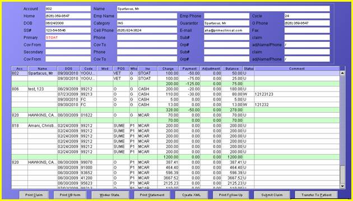Submit Claim via the bottom button
The height and width of the screenshot is (201, 353).
[272, 195]
